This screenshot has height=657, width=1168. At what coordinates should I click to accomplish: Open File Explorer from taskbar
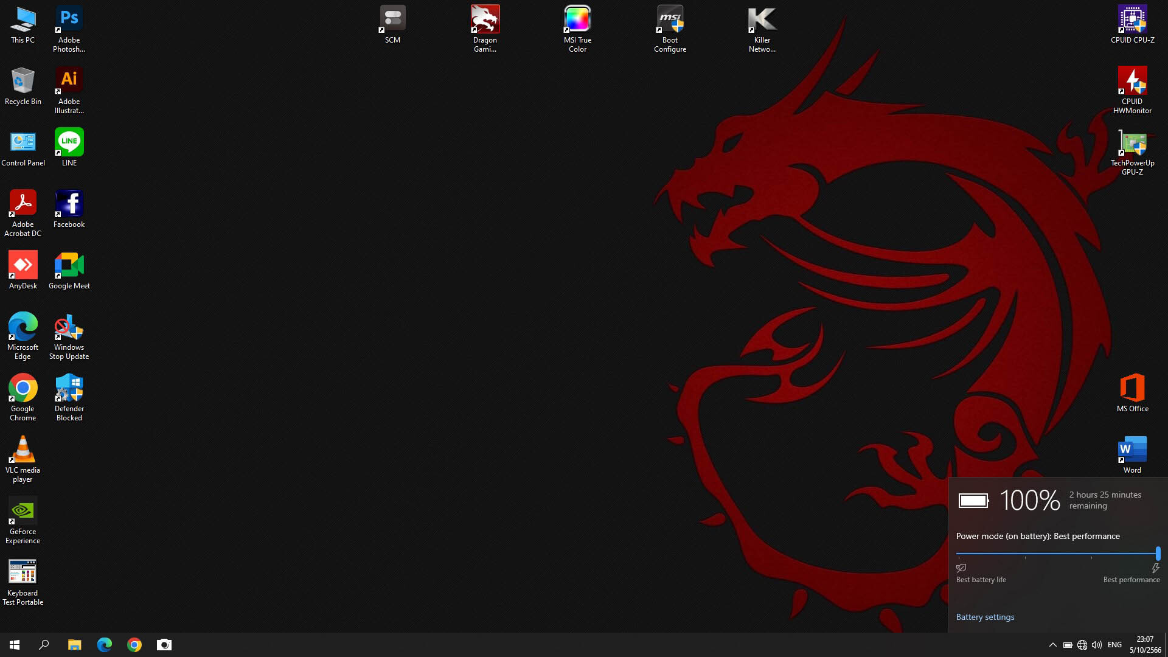(x=74, y=645)
